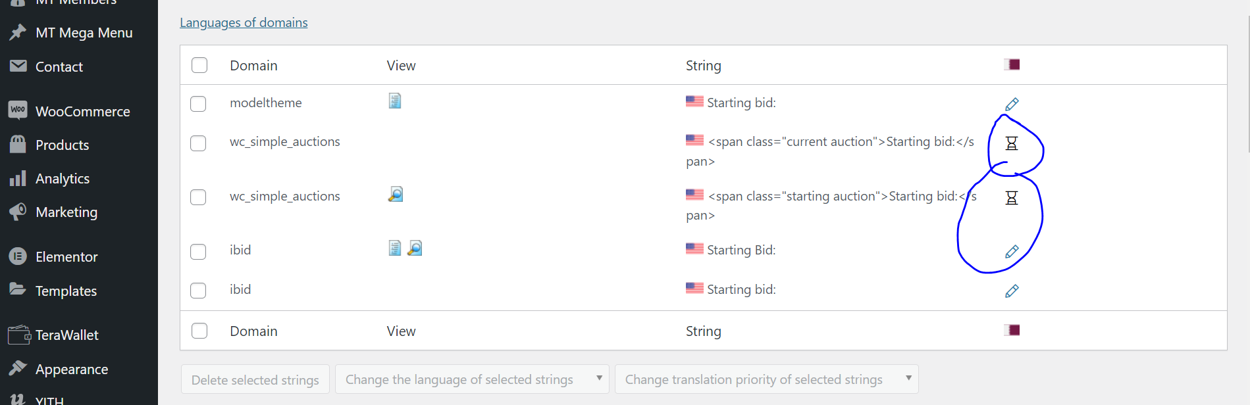Click the Elementor icon in sidebar
1250x405 pixels.
[x=18, y=256]
